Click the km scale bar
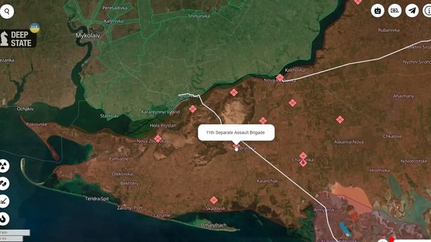 (15, 233)
